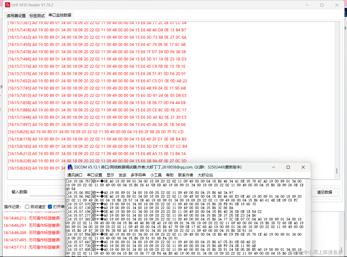Click the 输入数据 input field
Image resolution: width=347 pixels, height=257 pixels.
tap(47, 192)
